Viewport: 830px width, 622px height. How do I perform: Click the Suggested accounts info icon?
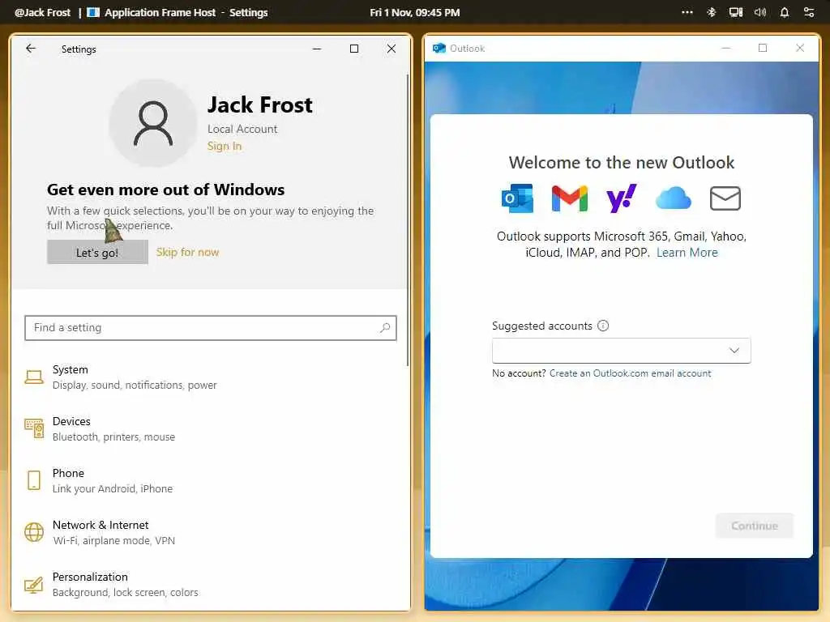(x=603, y=326)
